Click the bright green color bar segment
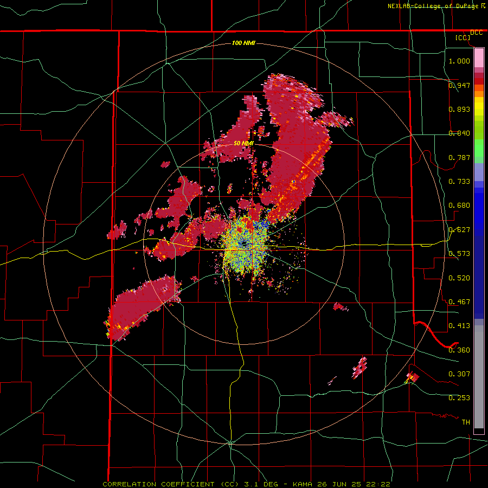Screen dimensions: 488x488 click(x=479, y=148)
